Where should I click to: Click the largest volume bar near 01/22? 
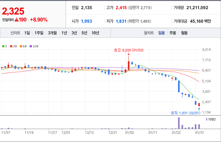pyautogui.click(x=179, y=123)
